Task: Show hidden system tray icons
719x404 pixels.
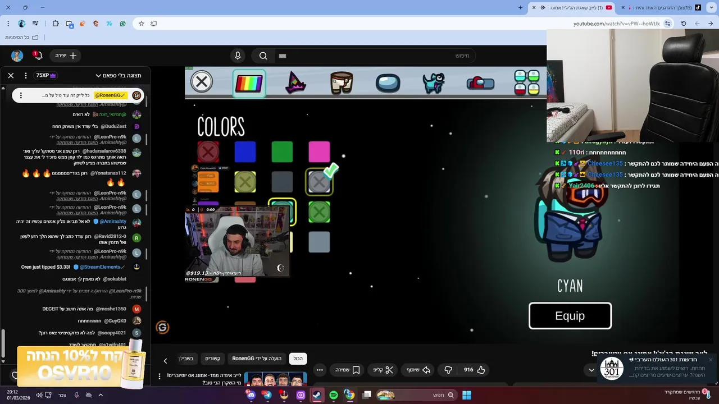Action: pos(101,395)
